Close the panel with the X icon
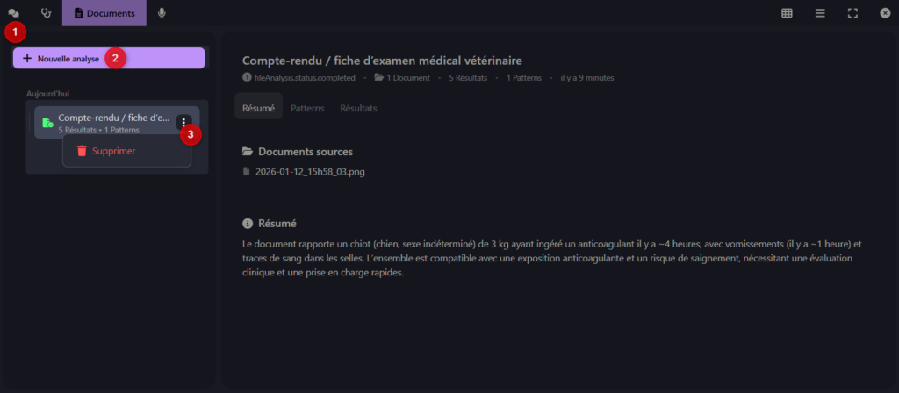The width and height of the screenshot is (899, 393). click(885, 13)
